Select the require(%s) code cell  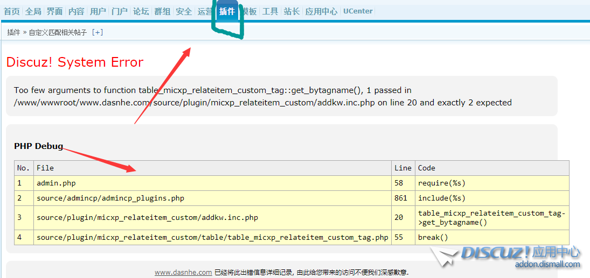[x=492, y=183]
